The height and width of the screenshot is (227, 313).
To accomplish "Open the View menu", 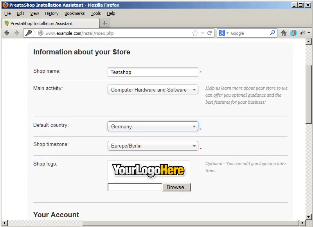I will 34,13.
